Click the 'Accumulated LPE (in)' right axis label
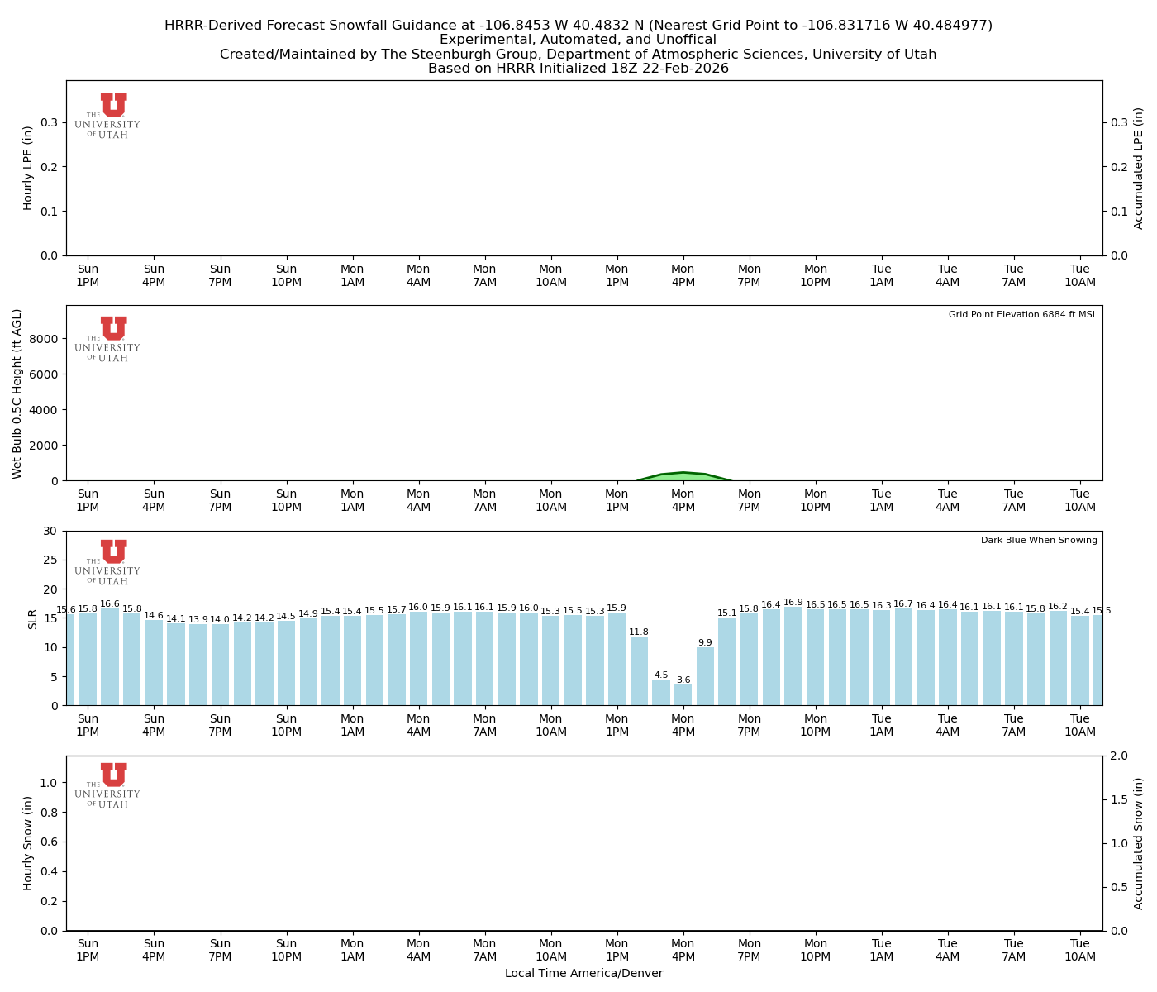The width and height of the screenshot is (1157, 992). pyautogui.click(x=1139, y=168)
